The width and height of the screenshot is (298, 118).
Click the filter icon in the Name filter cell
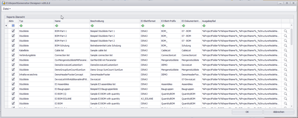coord(56,26)
